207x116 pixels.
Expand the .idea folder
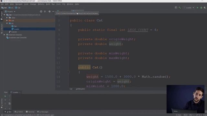point(7,18)
